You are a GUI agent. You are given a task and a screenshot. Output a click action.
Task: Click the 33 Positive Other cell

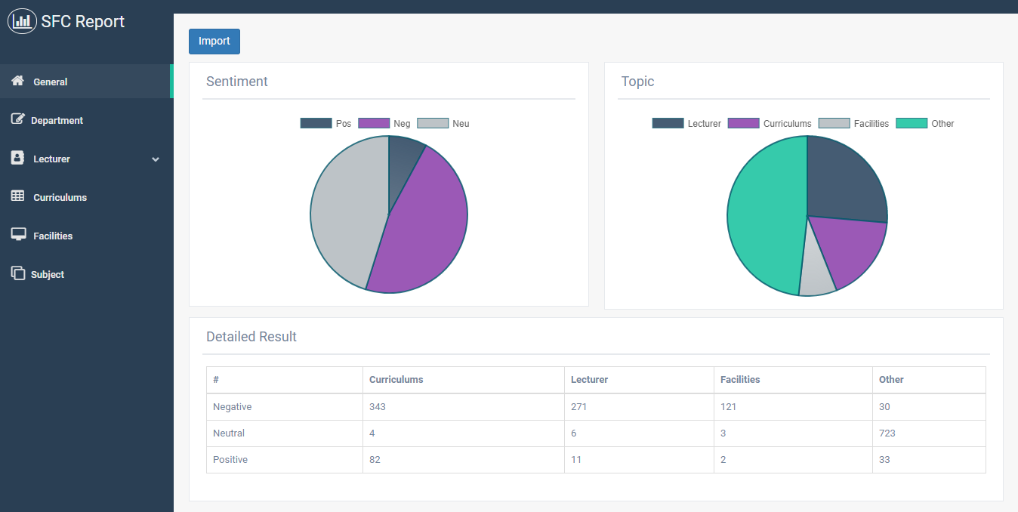point(930,460)
